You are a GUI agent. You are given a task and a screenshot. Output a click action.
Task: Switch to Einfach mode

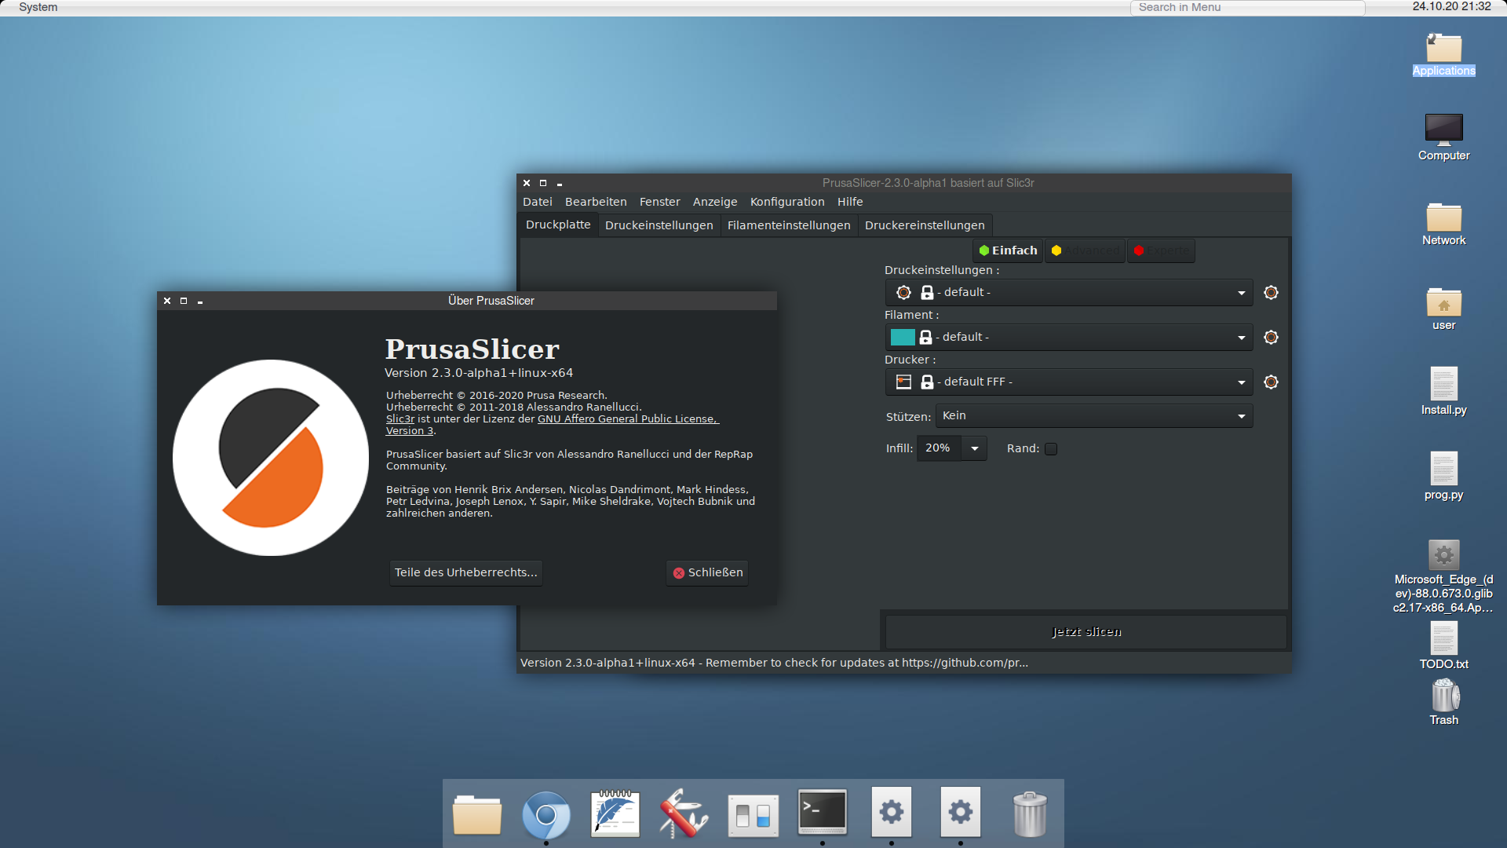tap(1008, 250)
